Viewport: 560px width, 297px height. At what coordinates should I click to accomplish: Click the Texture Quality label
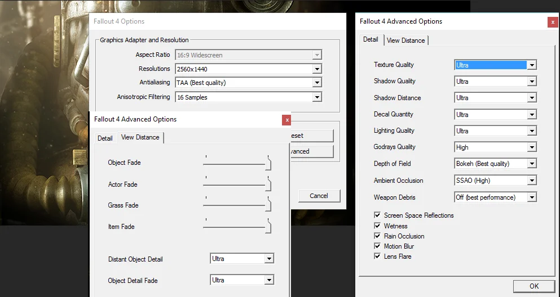[394, 65]
